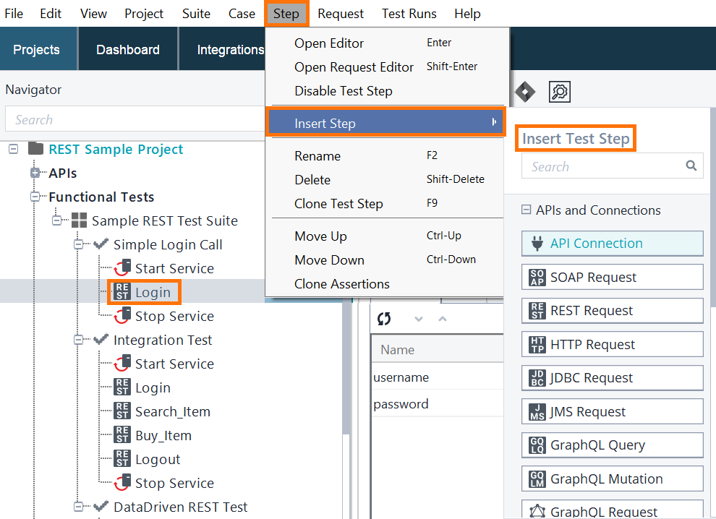Click the API discovery magnifier-gear toolbar icon

(x=559, y=92)
